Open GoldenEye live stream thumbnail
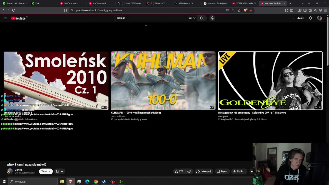Screen dimensions: 329x185 (x=270, y=81)
